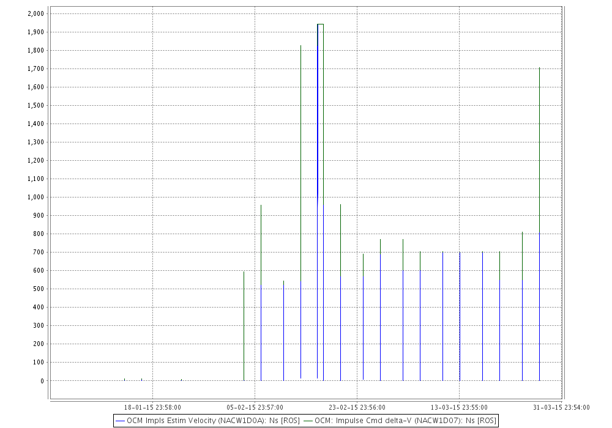The width and height of the screenshot is (612, 428).
Task: Click y-axis label 1,300
Action: tap(35, 142)
